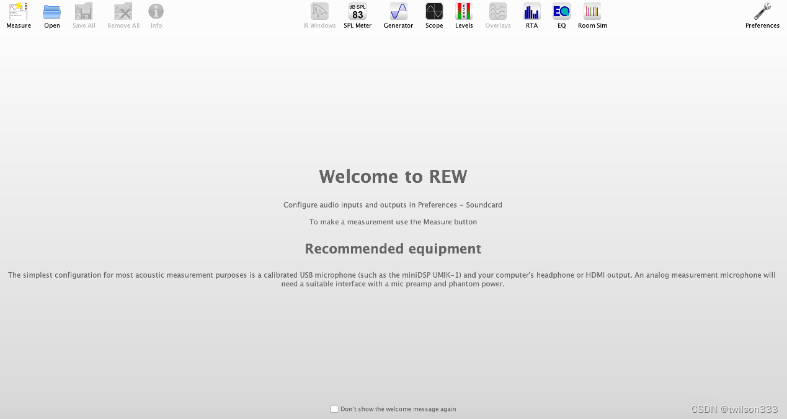Image resolution: width=787 pixels, height=419 pixels.
Task: Show the Levels meters
Action: (x=464, y=11)
